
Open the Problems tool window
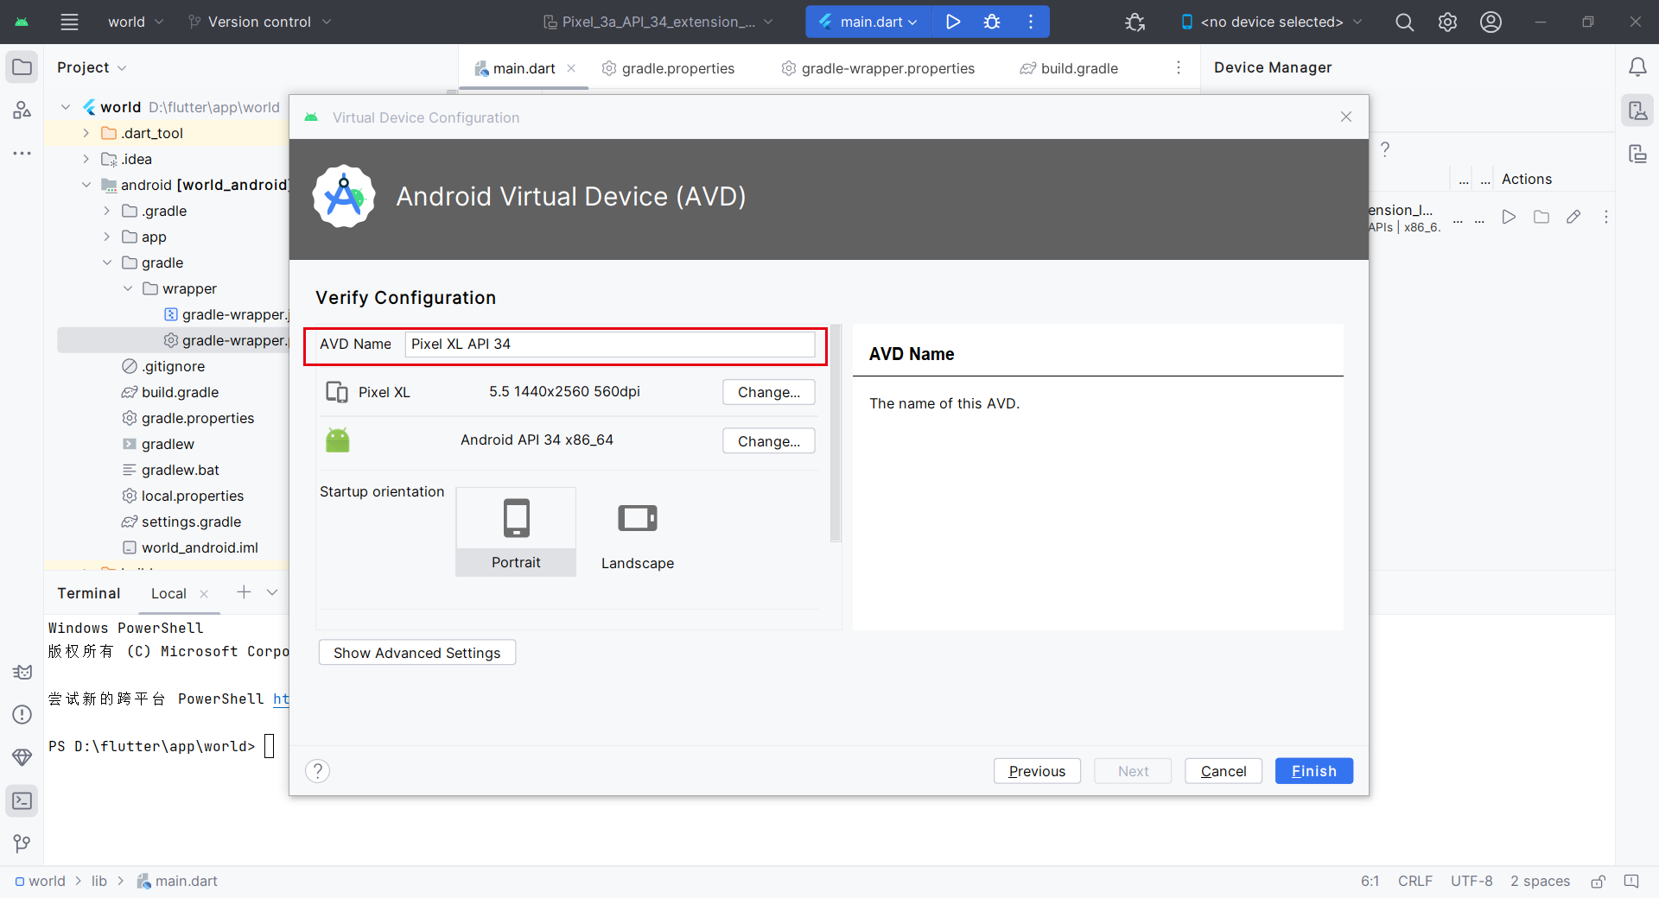pyautogui.click(x=22, y=715)
